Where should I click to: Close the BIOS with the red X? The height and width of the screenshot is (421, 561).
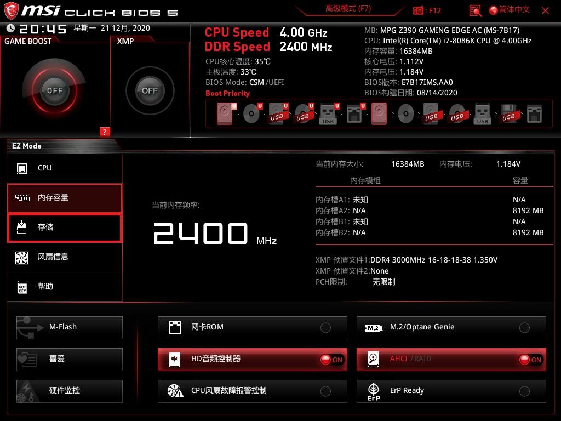(x=545, y=11)
